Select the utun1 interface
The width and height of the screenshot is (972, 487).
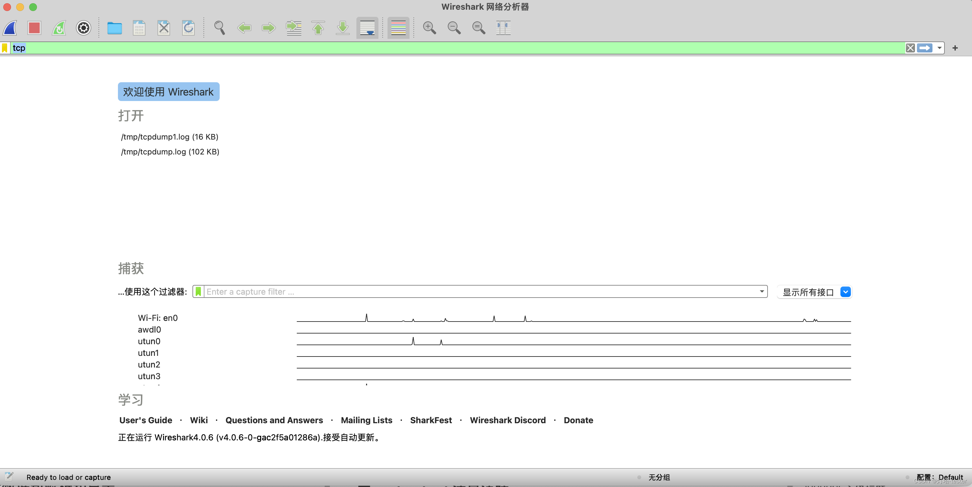pos(148,353)
